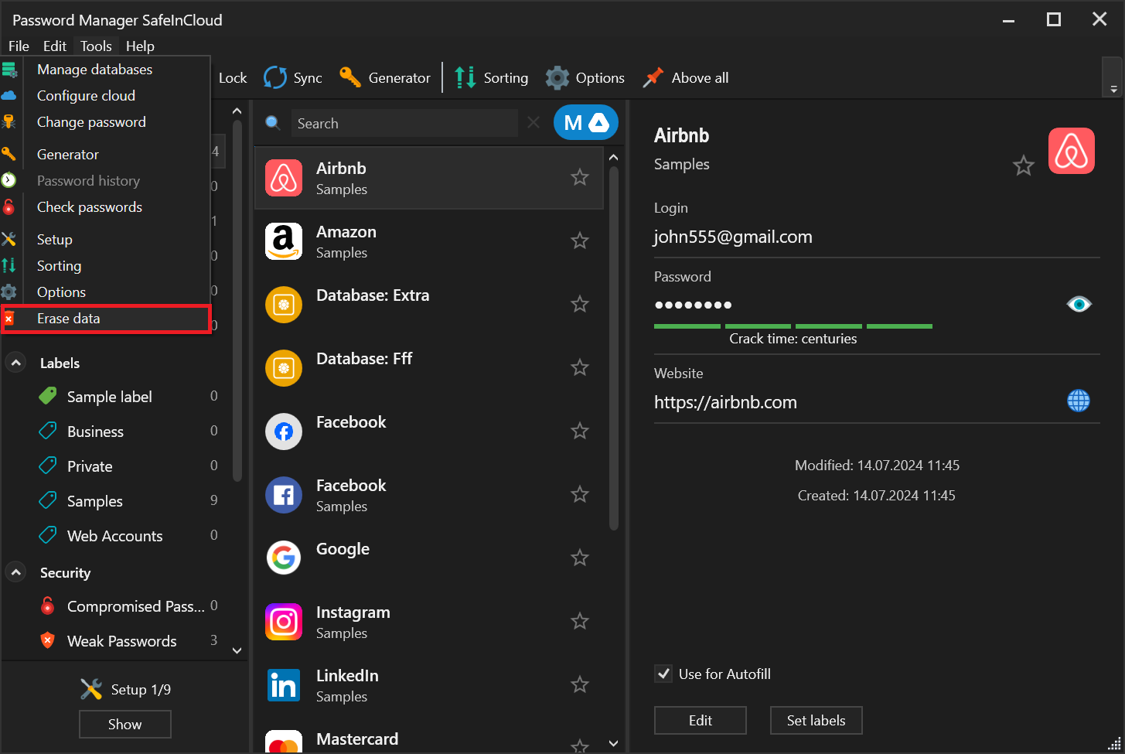1125x754 pixels.
Task: Click the password strength bar
Action: coord(793,326)
